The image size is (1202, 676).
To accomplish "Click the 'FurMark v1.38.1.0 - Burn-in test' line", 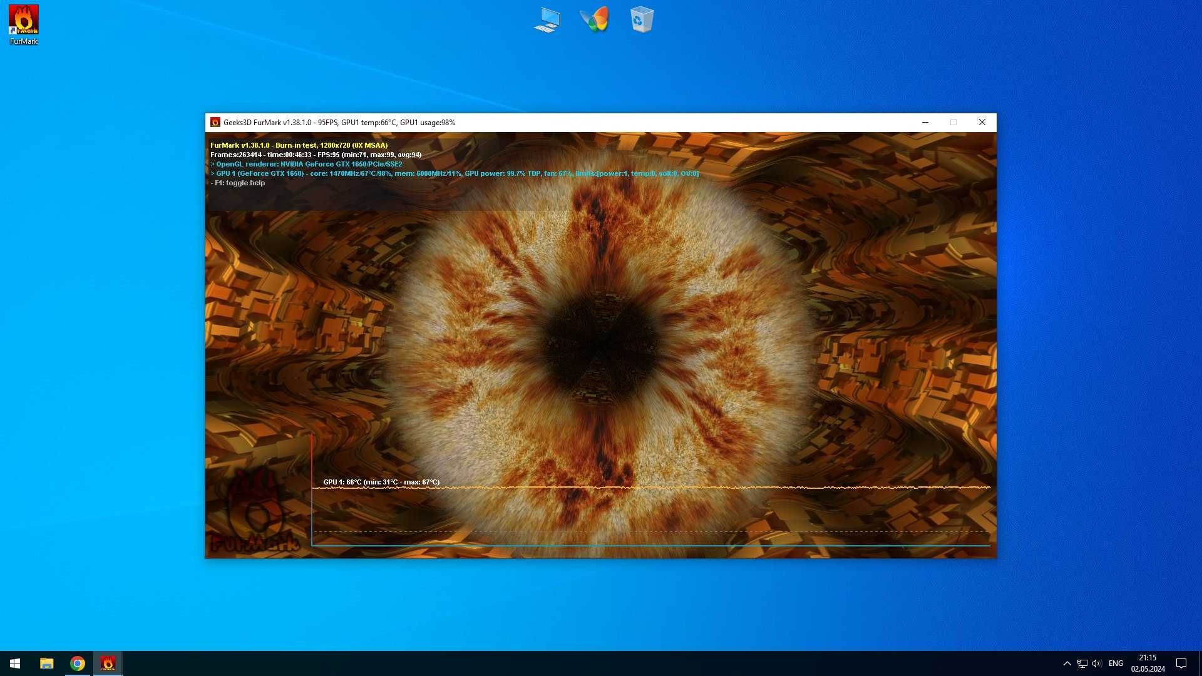I will [299, 145].
